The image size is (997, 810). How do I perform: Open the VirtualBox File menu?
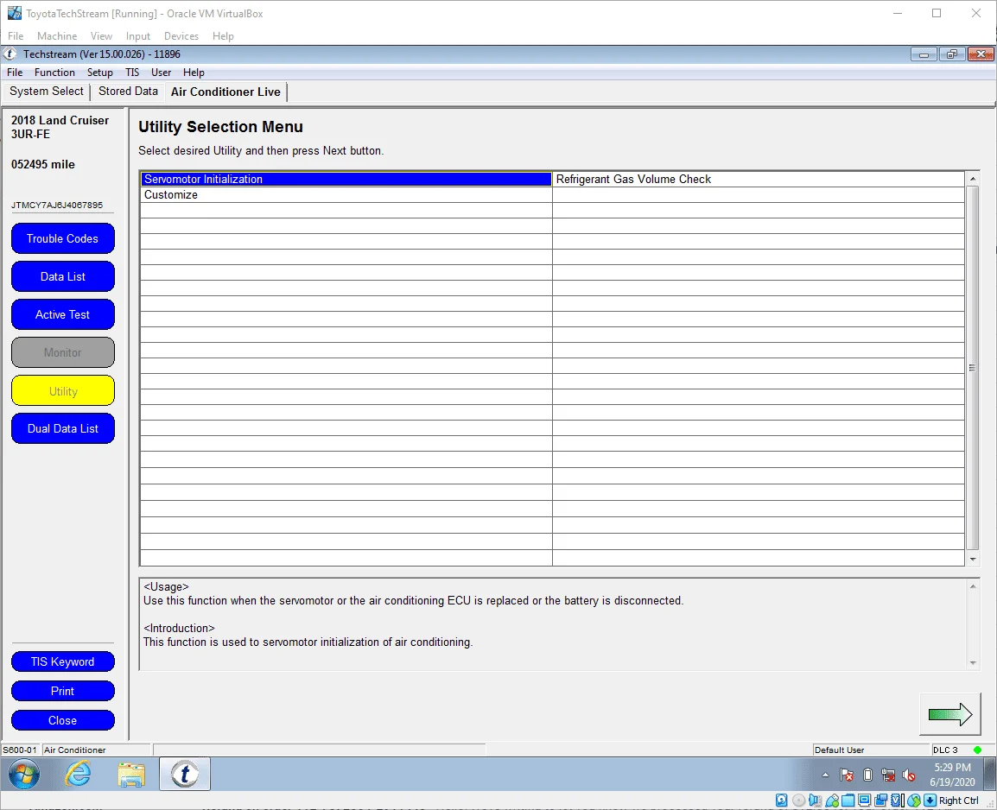(16, 36)
